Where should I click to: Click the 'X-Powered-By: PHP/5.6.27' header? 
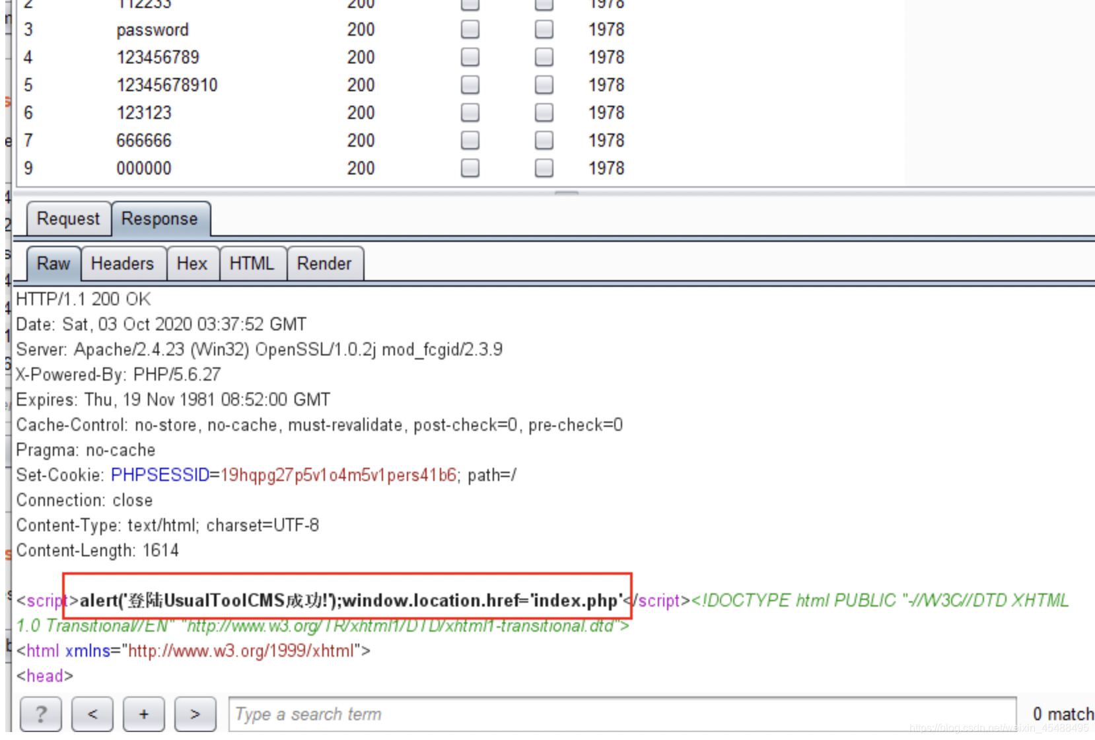(x=118, y=375)
